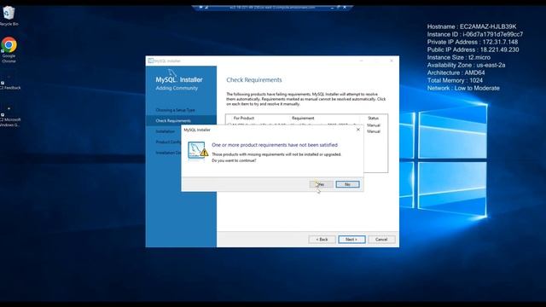Click the For Product column header
Image resolution: width=546 pixels, height=307 pixels.
click(x=244, y=118)
